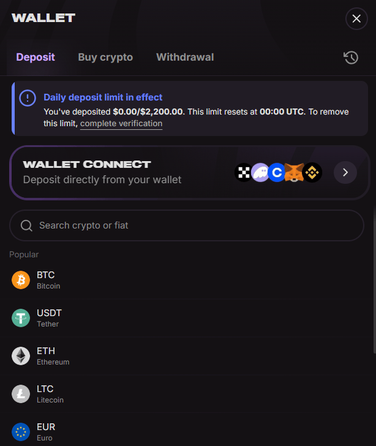Switch to the Buy crypto tab

click(105, 57)
